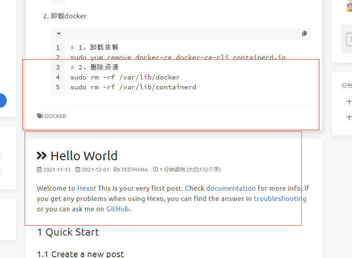The height and width of the screenshot is (258, 352).
Task: Collapse the docker uninstall code block chevron
Action: pyautogui.click(x=58, y=33)
